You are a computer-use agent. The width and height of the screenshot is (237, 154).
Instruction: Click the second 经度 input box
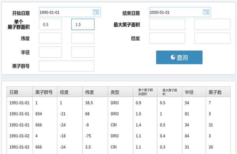coord(208,38)
